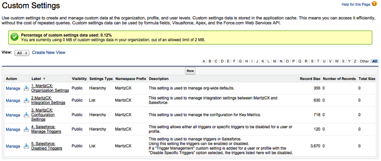This screenshot has width=381, height=161.
Task: Select record size value 630
Action: (317, 100)
